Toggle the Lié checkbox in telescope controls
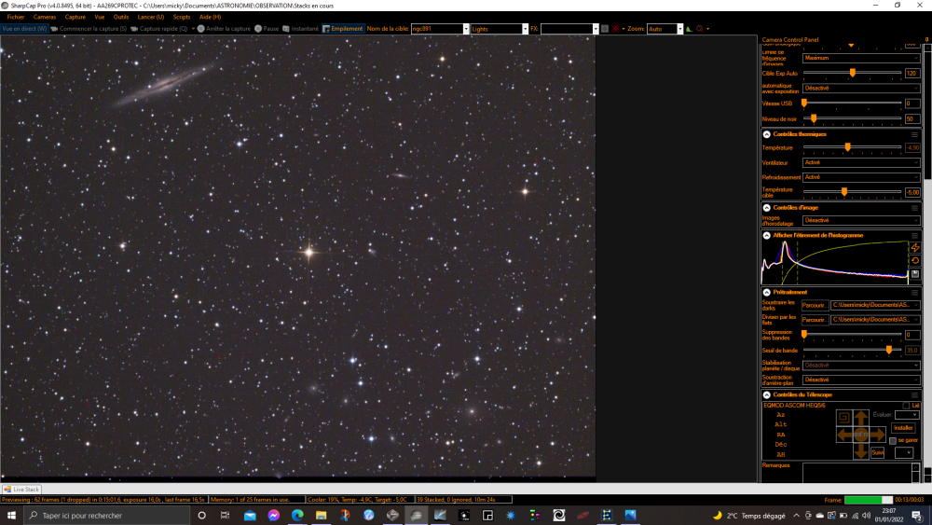The height and width of the screenshot is (525, 932). [906, 406]
